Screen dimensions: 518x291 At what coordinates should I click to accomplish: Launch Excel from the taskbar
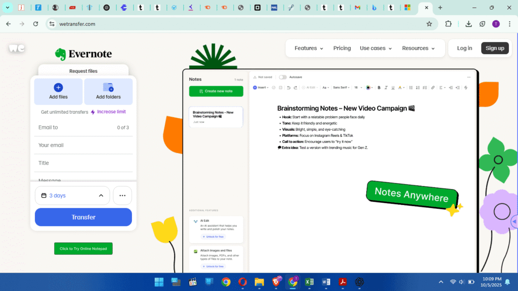point(309,282)
